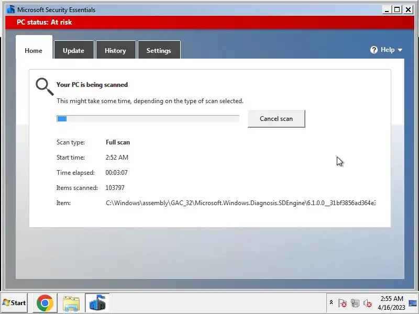The width and height of the screenshot is (419, 314).
Task: Show hidden tray icons arrow
Action: coord(331,302)
